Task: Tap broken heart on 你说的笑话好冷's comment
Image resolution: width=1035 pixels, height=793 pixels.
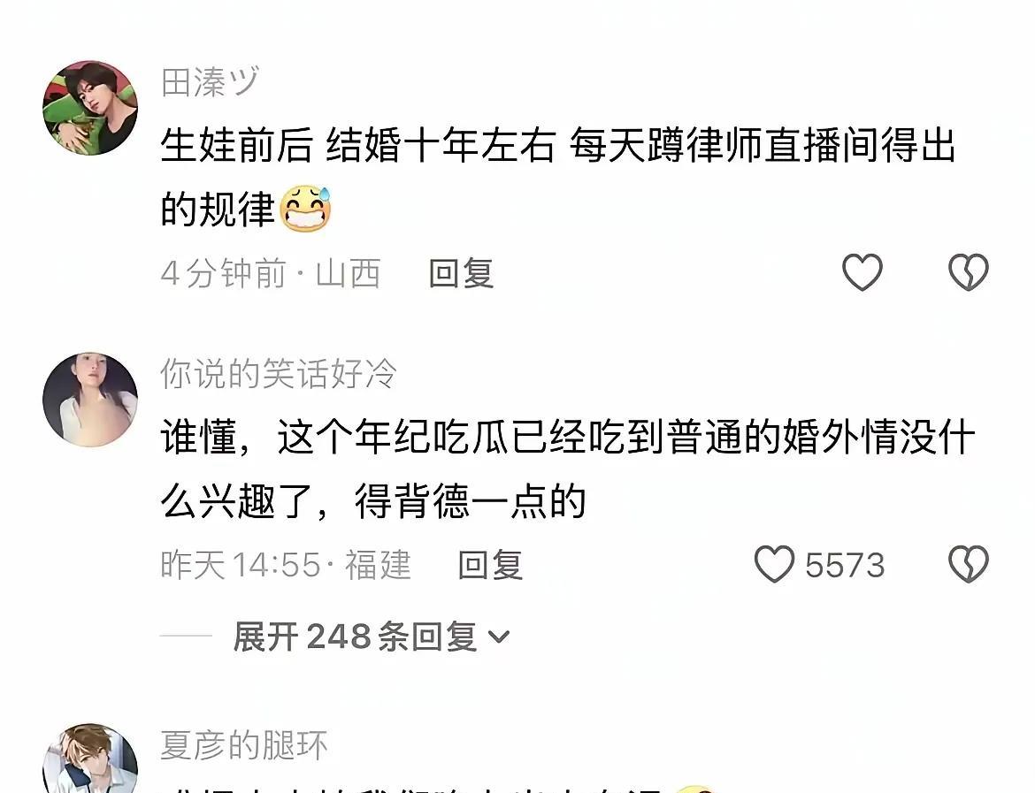Action: tap(969, 565)
